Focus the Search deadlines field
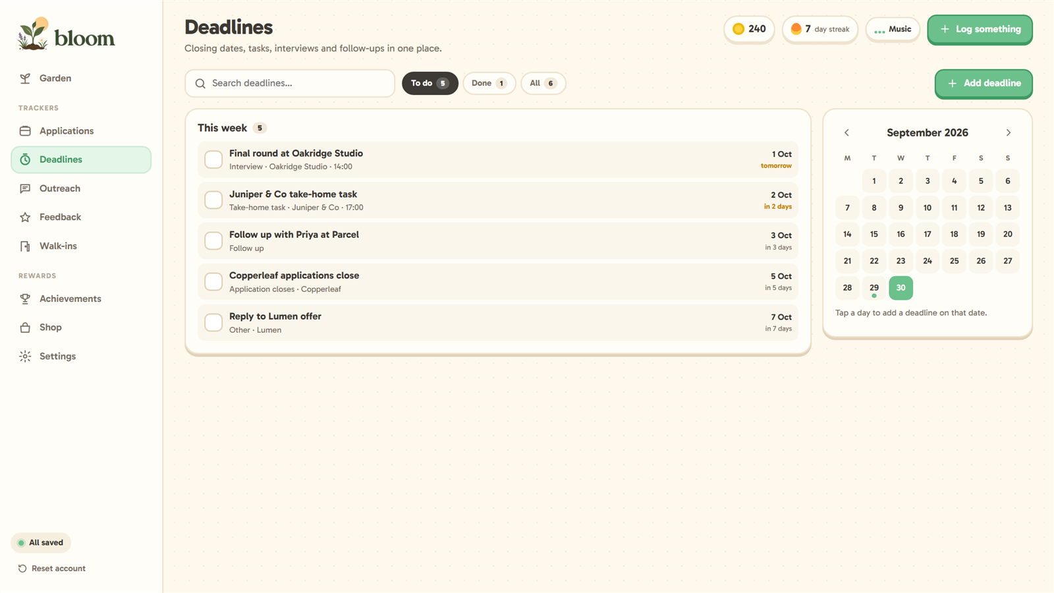 290,84
